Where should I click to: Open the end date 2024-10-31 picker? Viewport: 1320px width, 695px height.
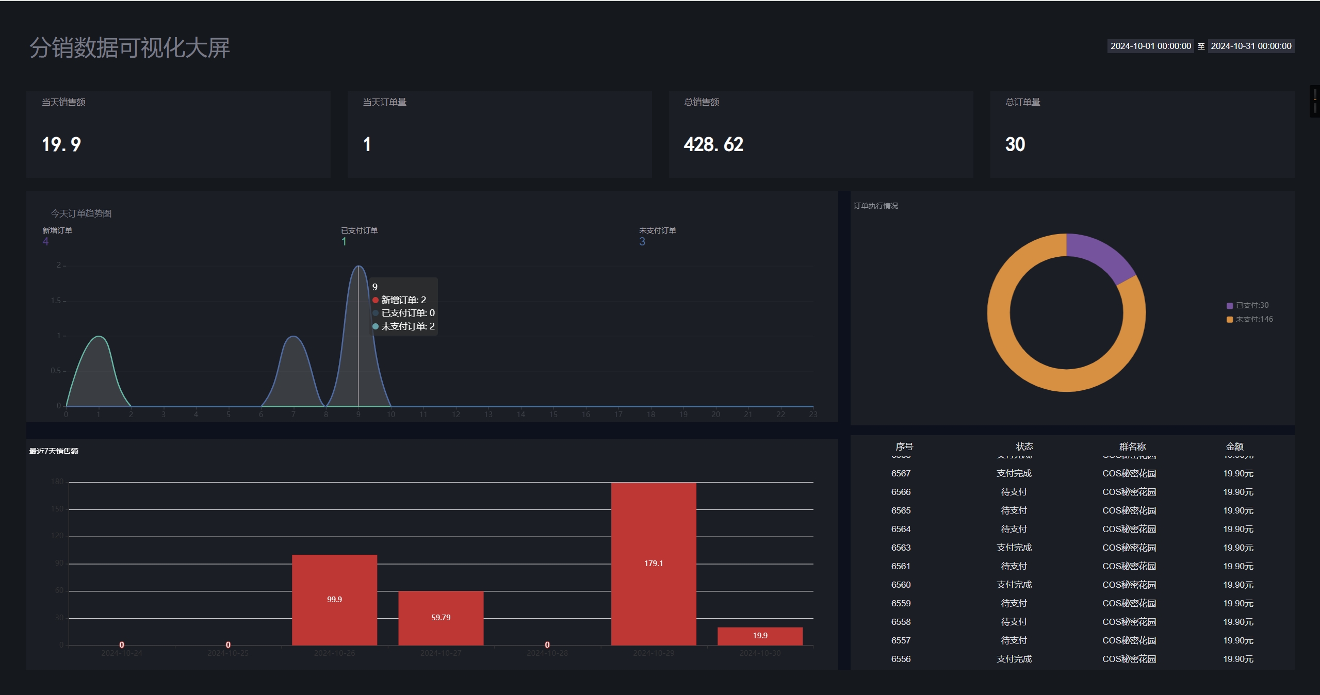[x=1251, y=46]
